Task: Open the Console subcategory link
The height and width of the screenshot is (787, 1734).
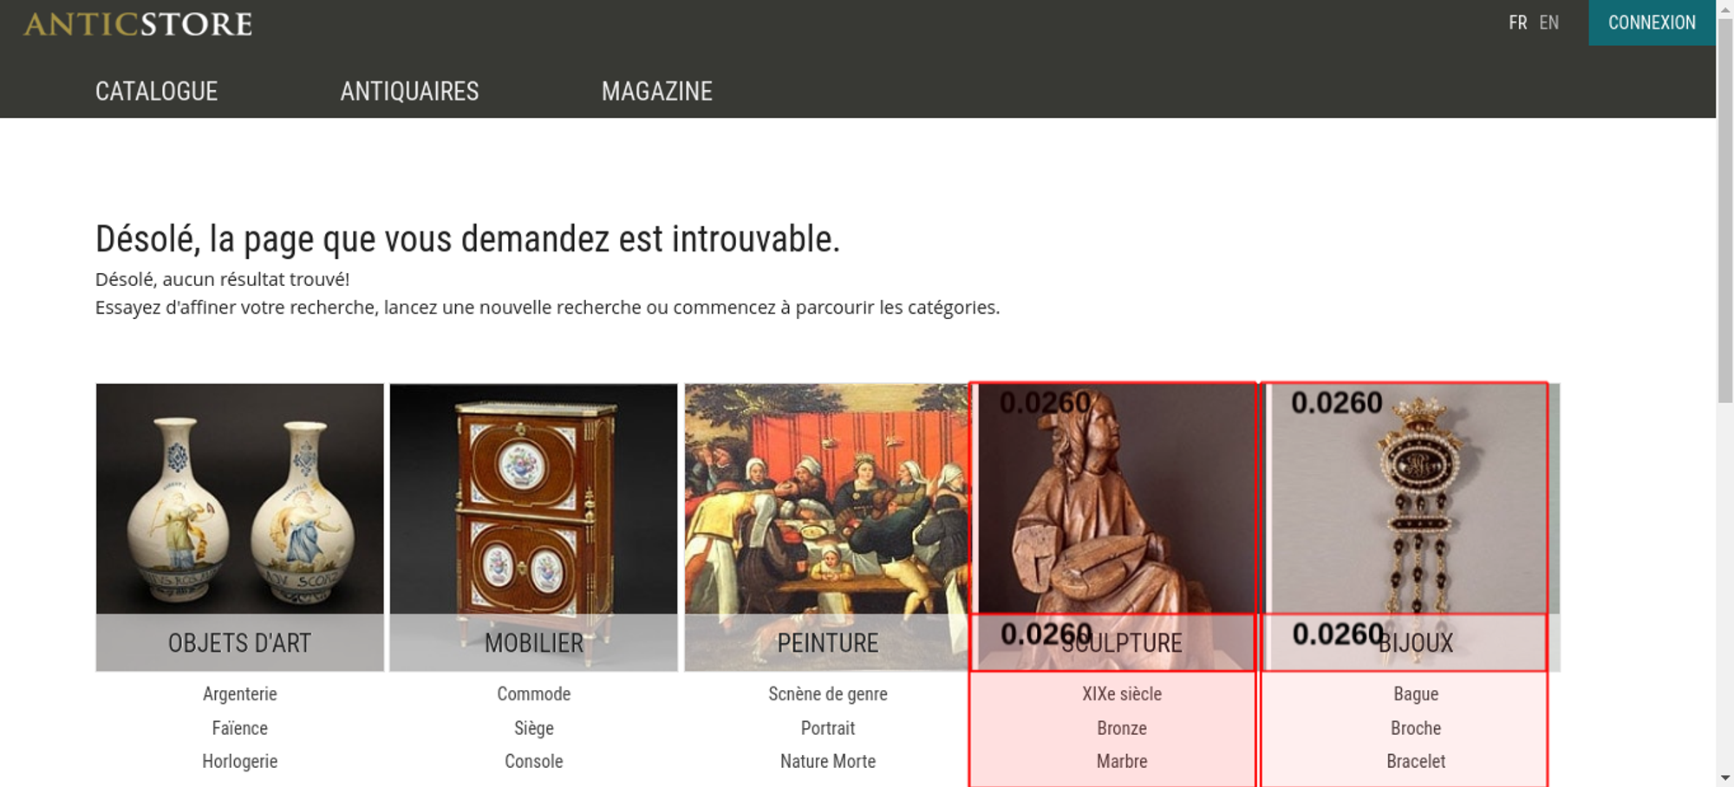Action: pos(534,761)
